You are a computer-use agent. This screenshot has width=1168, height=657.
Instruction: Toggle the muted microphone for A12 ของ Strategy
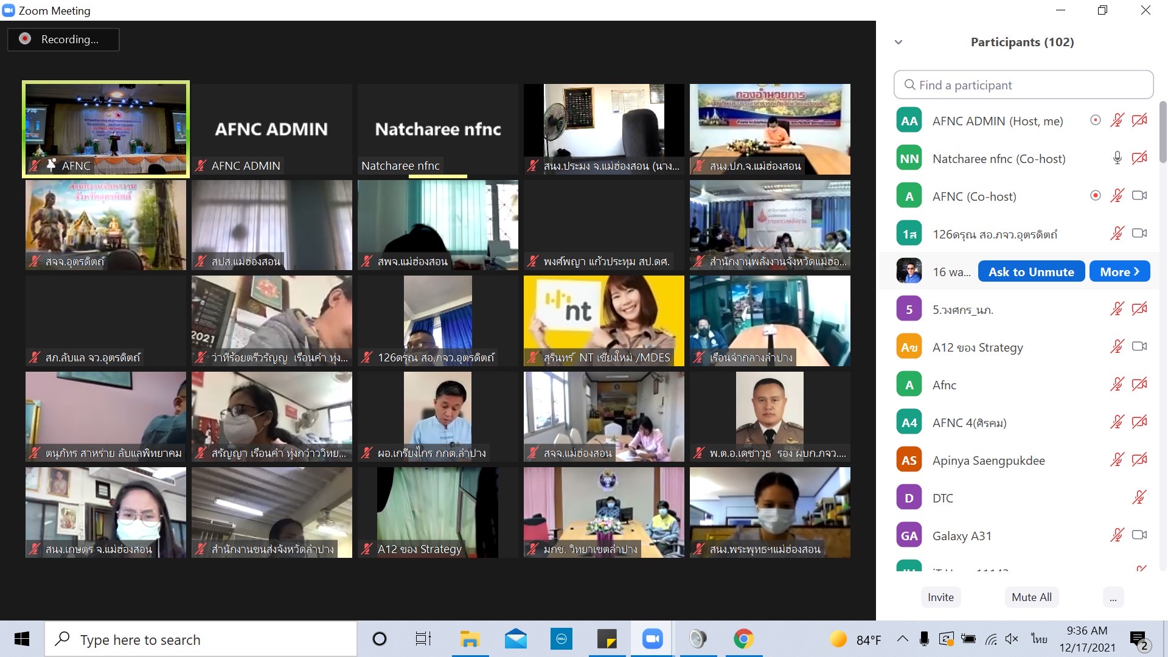(x=1117, y=347)
